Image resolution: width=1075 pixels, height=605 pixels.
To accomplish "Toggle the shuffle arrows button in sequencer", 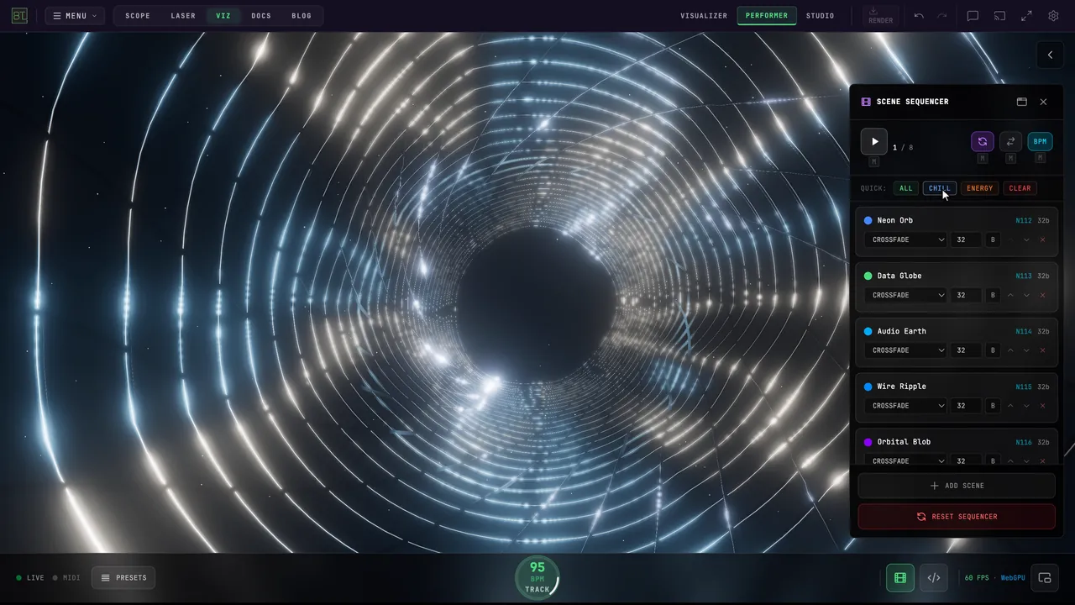I will (x=1010, y=141).
